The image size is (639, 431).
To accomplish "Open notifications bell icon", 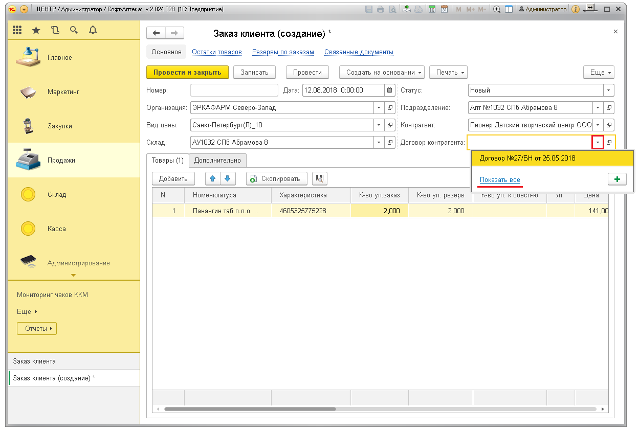I will [93, 30].
